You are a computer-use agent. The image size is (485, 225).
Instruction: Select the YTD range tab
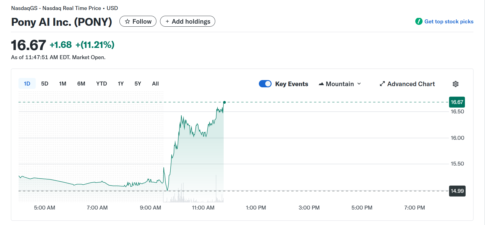101,84
